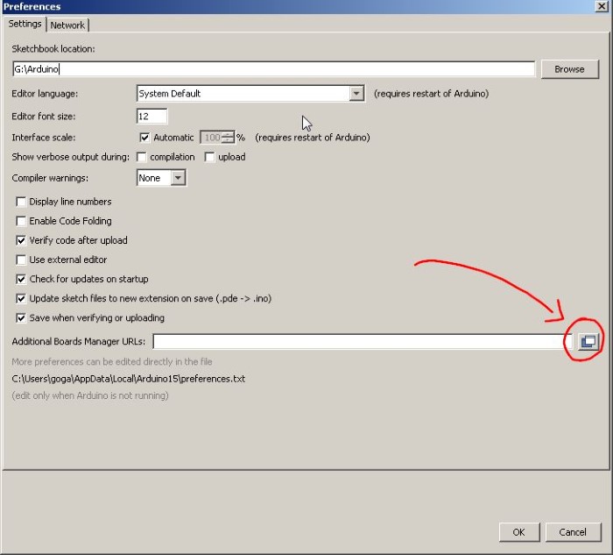Switch to the Network tab

(x=68, y=25)
